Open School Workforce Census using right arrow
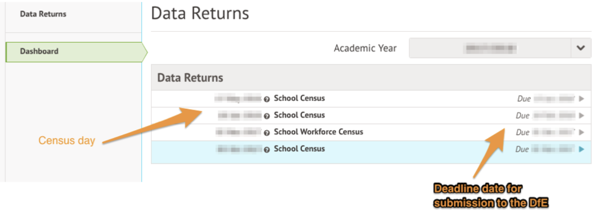Viewport: 592px width, 215px height. (582, 132)
